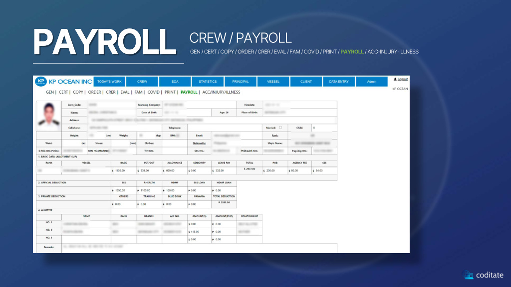Screen dimensions: 511x287
Task: Select the VESSEL tab
Action: pos(273,82)
